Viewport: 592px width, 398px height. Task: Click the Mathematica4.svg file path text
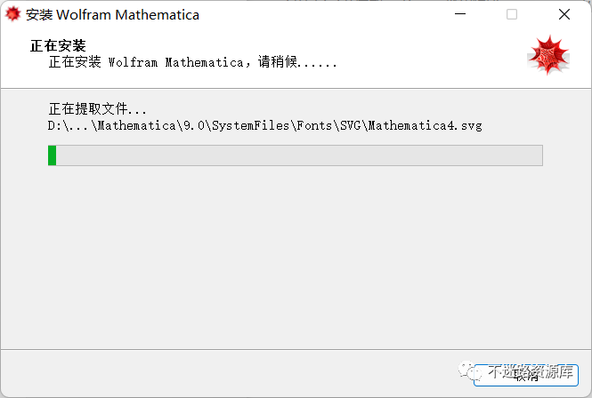coord(264,126)
